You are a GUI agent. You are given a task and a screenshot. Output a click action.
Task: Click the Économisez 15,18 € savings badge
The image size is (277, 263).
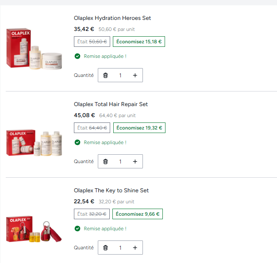(139, 42)
